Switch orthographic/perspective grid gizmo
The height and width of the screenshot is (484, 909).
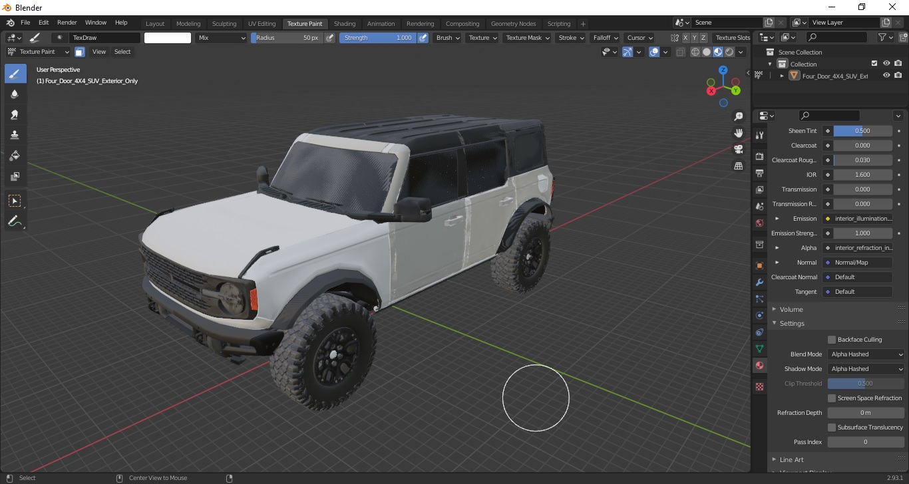[x=738, y=166]
